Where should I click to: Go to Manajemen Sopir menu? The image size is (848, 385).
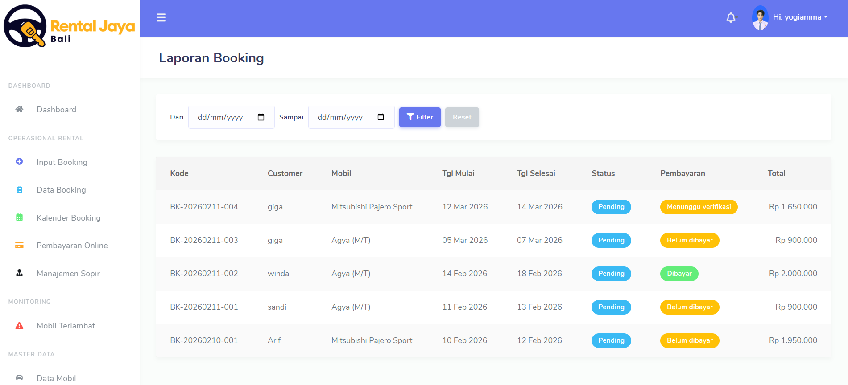coord(68,274)
